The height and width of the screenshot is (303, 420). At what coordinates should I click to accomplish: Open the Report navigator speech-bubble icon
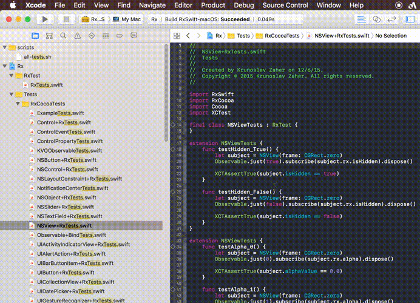coord(134,36)
